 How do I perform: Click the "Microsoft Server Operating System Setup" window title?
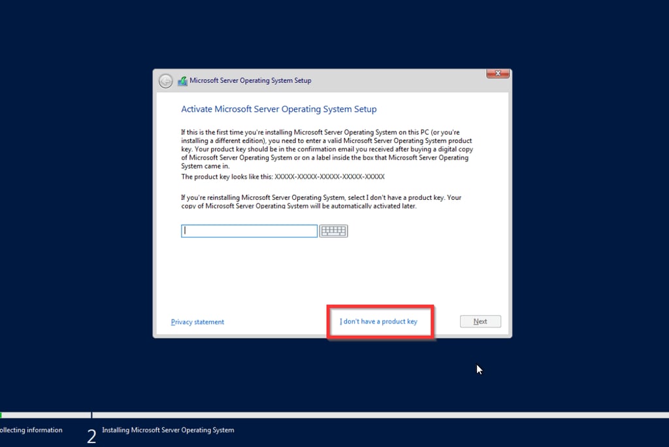250,80
